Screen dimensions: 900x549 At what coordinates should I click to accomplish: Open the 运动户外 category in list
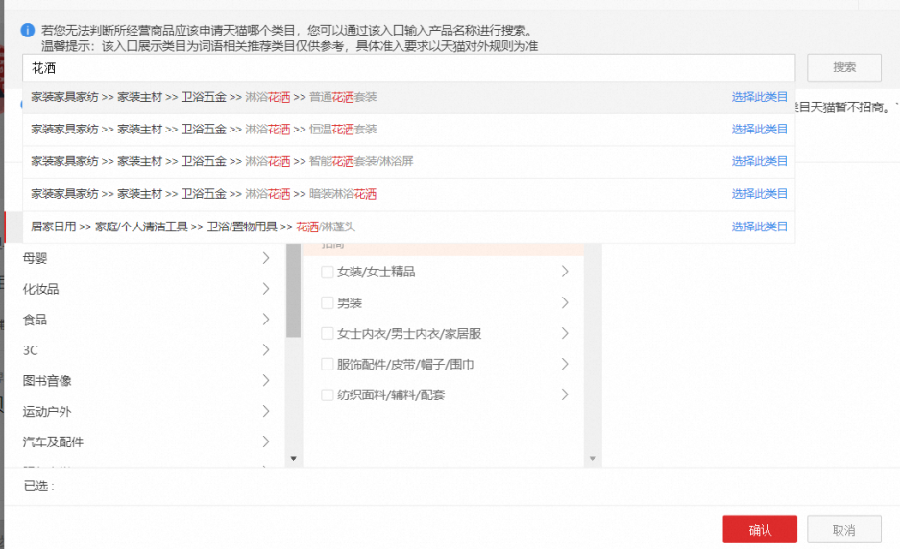[x=47, y=412]
